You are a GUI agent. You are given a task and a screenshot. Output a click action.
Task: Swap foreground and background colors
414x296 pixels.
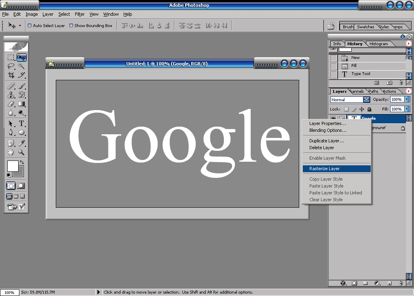click(x=22, y=162)
